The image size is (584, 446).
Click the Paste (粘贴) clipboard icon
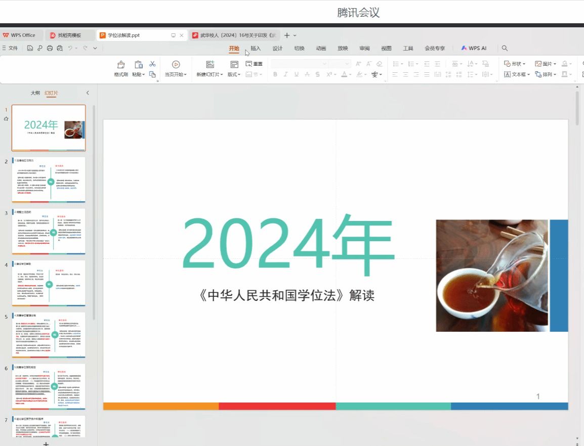coord(139,64)
